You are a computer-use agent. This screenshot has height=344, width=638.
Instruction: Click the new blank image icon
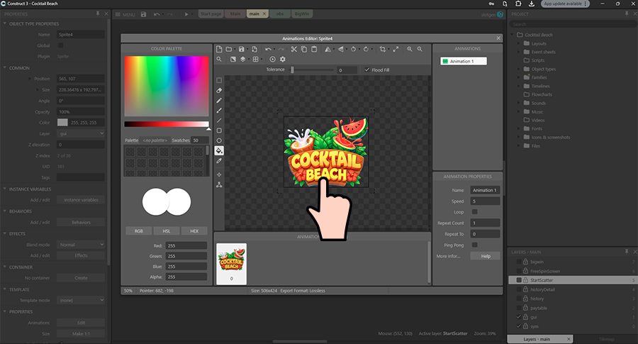[219, 49]
